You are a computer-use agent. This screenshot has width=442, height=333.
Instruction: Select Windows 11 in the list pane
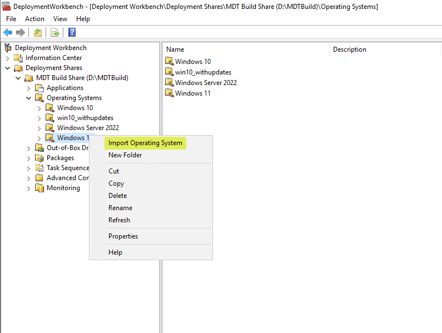[192, 93]
